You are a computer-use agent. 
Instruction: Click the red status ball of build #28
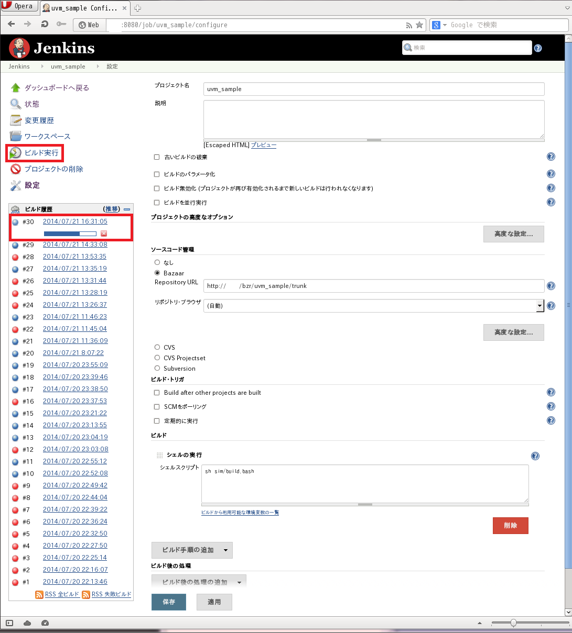pos(15,257)
